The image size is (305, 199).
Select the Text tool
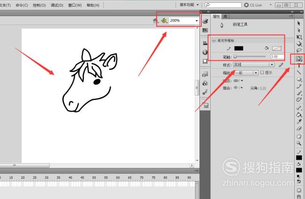(x=299, y=66)
